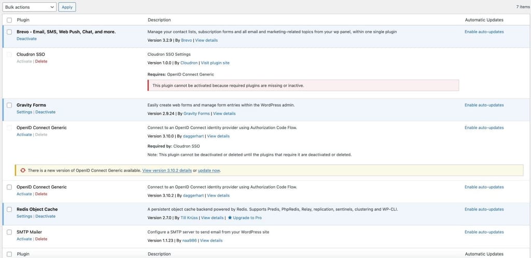Open Gravity Forms Settings link
531x258 pixels.
[x=24, y=112]
